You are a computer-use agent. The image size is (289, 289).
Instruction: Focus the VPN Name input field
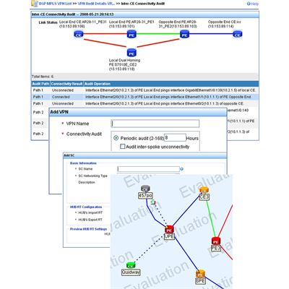coord(155,124)
